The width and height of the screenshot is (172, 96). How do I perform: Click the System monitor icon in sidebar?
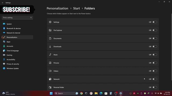coord(4,24)
